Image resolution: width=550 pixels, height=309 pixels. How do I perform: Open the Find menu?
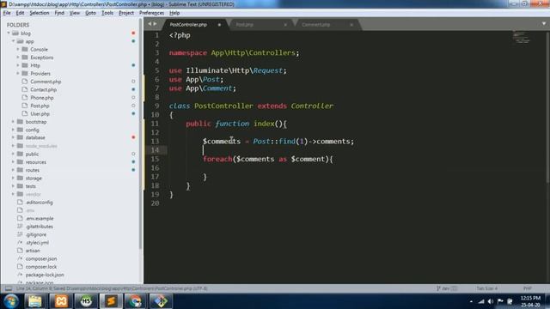[x=59, y=13]
